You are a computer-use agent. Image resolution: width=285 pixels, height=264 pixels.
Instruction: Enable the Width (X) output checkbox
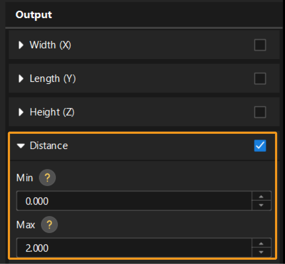click(x=260, y=45)
